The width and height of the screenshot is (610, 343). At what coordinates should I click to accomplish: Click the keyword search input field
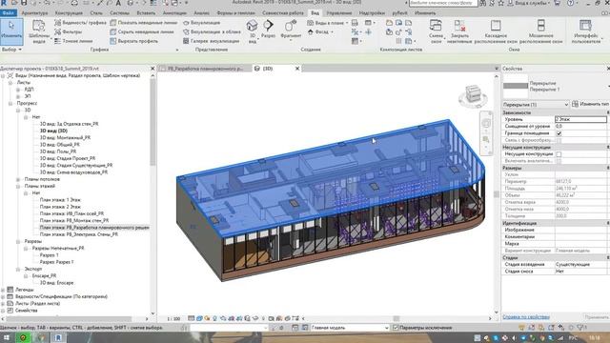(x=443, y=3)
